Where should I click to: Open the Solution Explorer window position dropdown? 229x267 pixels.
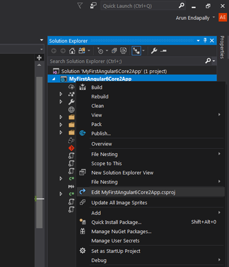(198, 41)
